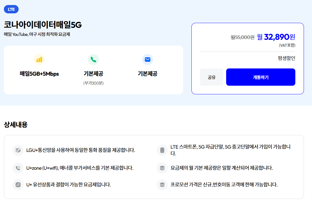Click the 월 32,890원 discounted price
Screen dimensions: 312x202
point(276,37)
